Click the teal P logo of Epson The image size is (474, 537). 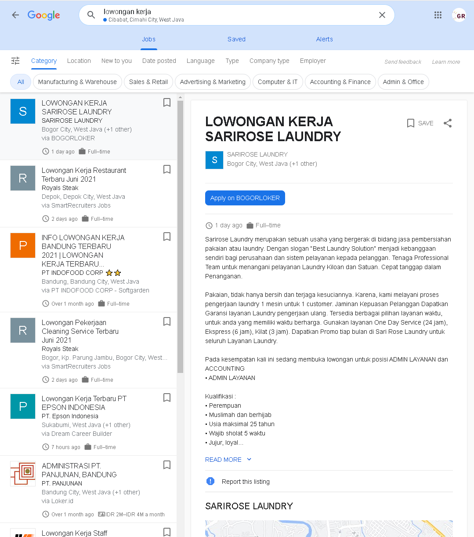coord(23,406)
